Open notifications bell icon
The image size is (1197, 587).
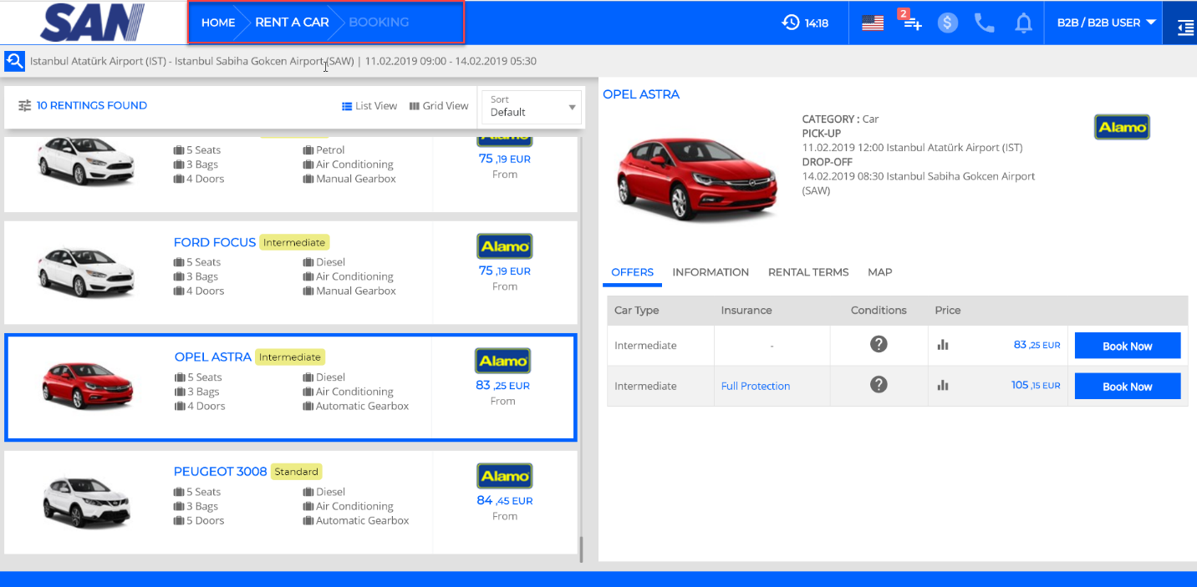(x=1023, y=23)
